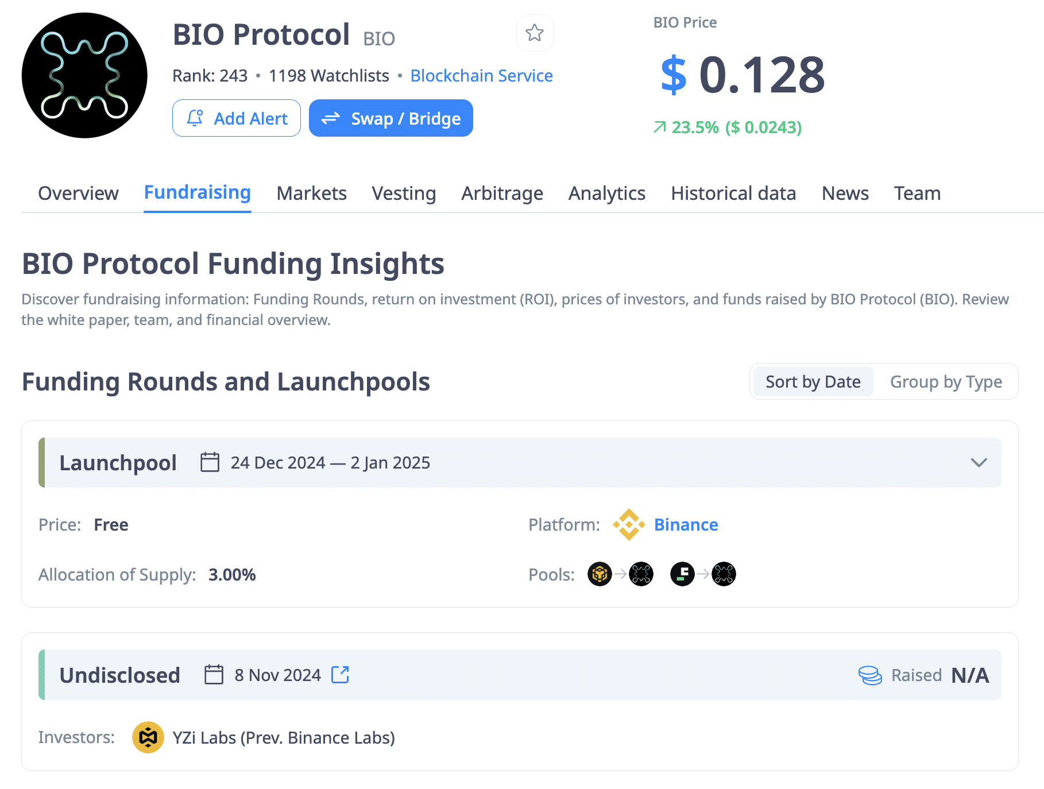Viewport: 1044px width, 789px height.
Task: Click calendar icon in Undisclosed row
Action: [214, 675]
